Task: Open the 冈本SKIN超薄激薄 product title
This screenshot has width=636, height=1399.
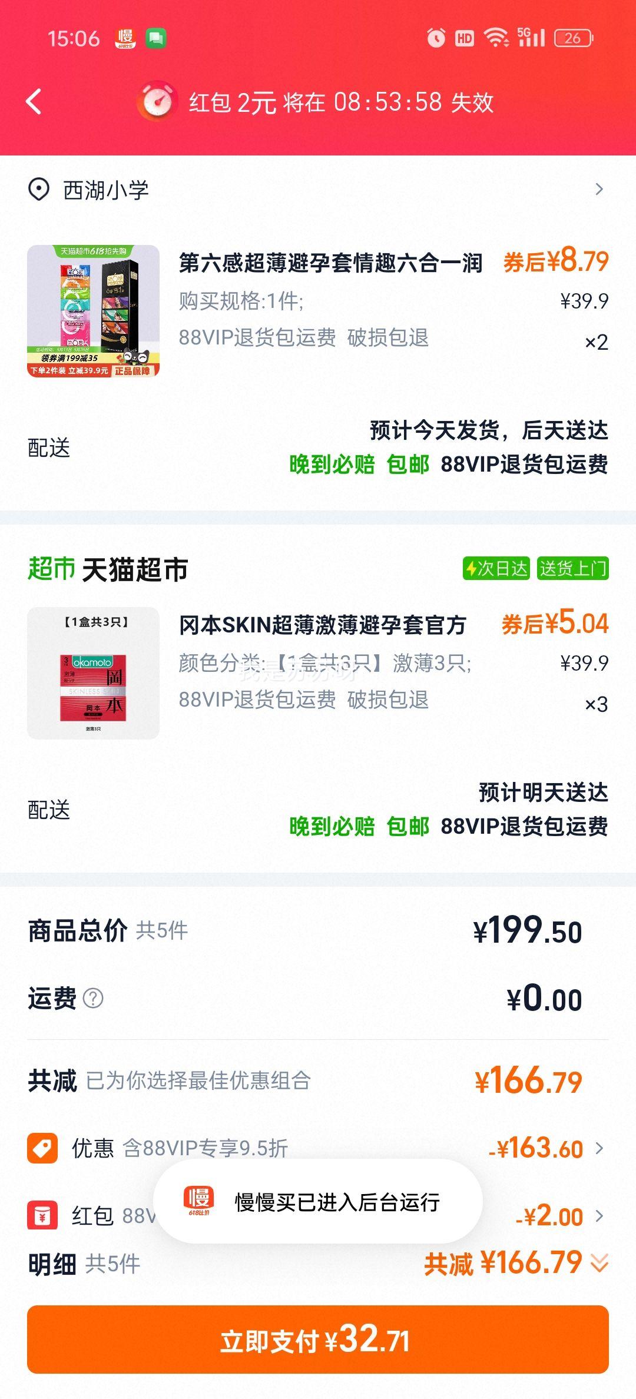Action: 323,625
